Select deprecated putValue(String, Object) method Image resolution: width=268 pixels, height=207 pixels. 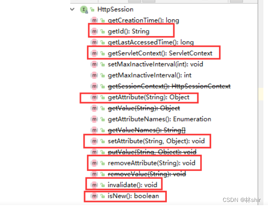tap(152, 152)
